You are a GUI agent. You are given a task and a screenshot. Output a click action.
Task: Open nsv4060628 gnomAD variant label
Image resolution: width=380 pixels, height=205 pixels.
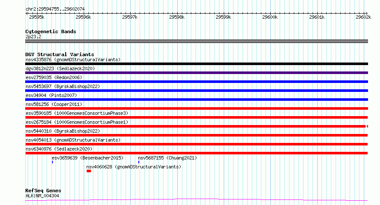coord(134,167)
